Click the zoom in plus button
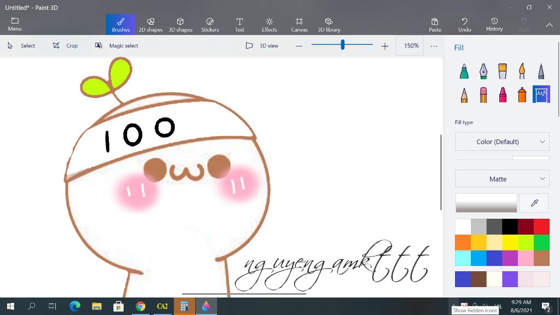560x315 pixels. click(x=385, y=46)
